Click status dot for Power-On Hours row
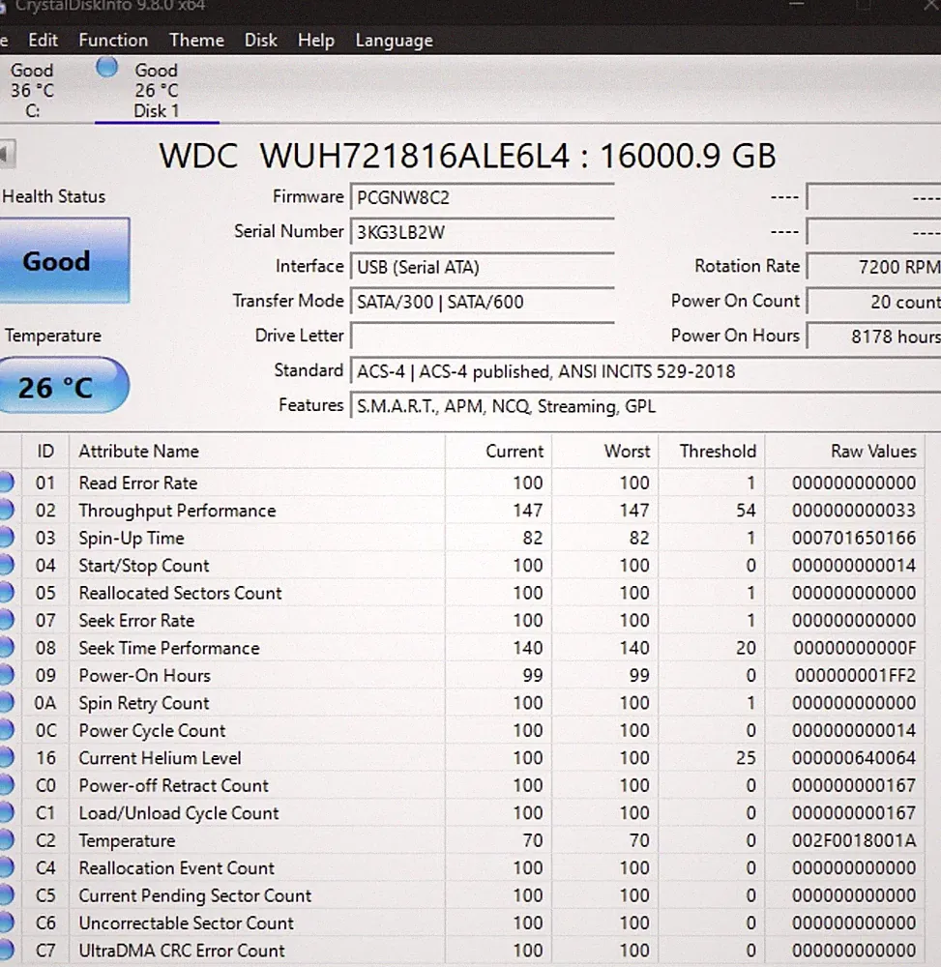 click(6, 675)
